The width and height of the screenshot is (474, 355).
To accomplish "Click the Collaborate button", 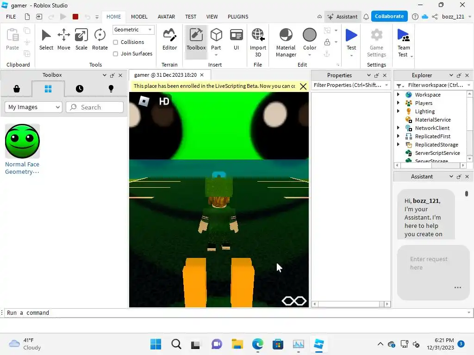I will point(389,16).
